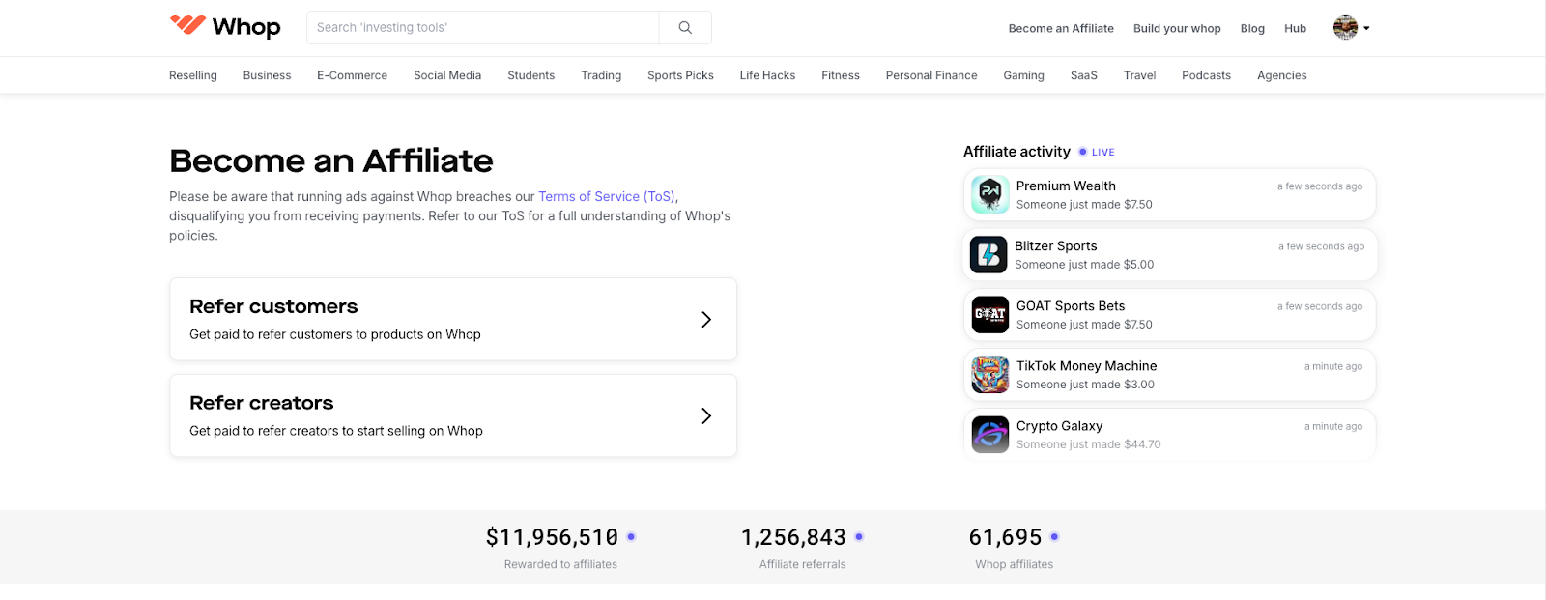Image resolution: width=1546 pixels, height=600 pixels.
Task: Open the Terms of Service link
Action: coord(606,196)
